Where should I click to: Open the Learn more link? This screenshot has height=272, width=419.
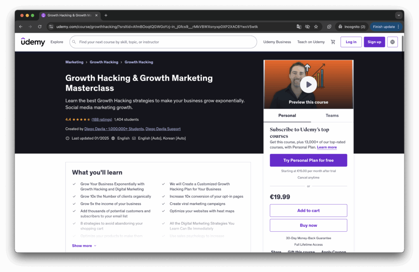327,147
